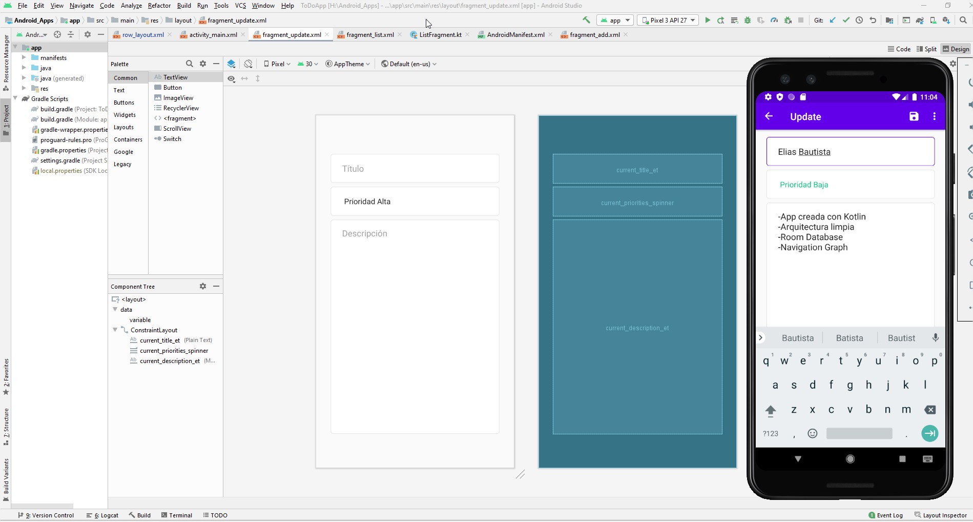Tap the back arrow in Update screen
Image resolution: width=973 pixels, height=522 pixels.
click(x=769, y=116)
